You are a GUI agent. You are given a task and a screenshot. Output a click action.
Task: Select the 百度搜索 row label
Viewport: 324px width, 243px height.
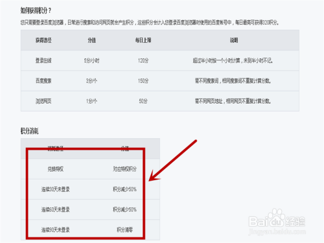[x=43, y=81]
